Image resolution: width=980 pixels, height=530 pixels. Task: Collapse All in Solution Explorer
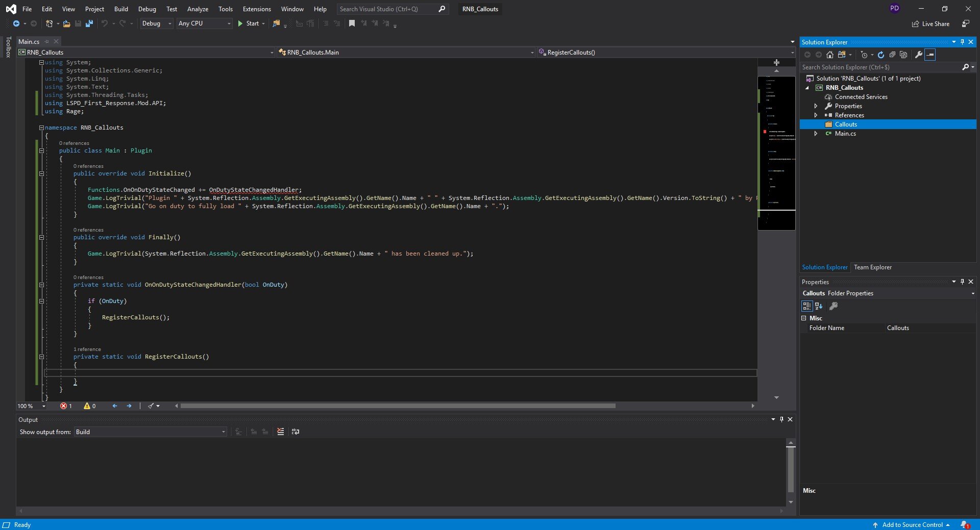pyautogui.click(x=892, y=55)
